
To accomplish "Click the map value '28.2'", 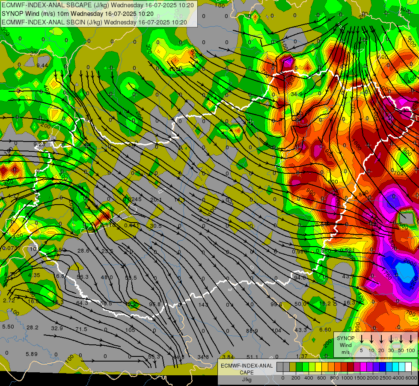I will [x=33, y=327].
